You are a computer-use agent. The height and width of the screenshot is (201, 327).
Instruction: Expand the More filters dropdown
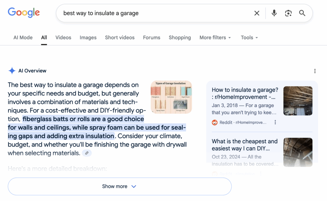[x=215, y=37]
